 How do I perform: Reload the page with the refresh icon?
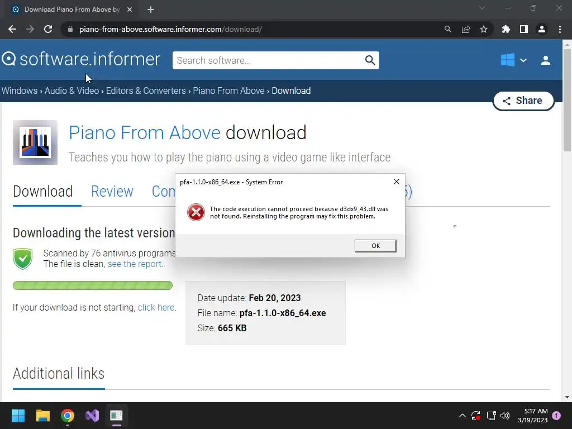(x=48, y=29)
